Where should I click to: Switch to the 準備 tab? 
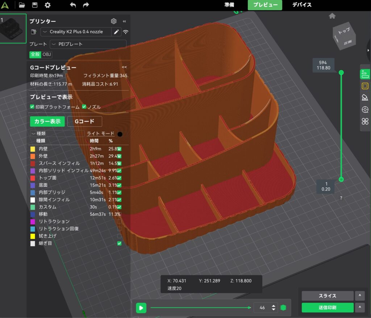pyautogui.click(x=230, y=5)
